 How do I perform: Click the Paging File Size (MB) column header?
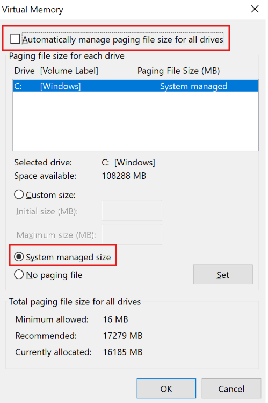point(179,71)
